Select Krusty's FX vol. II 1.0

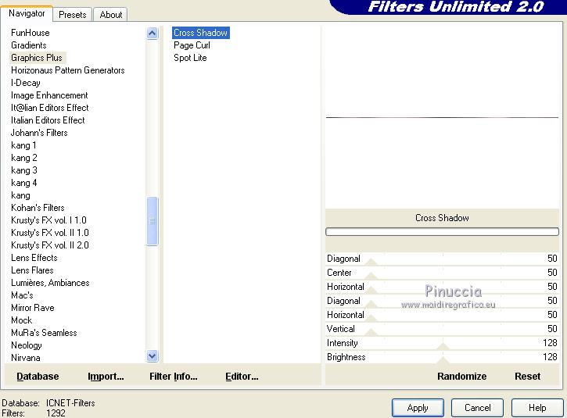pos(50,233)
